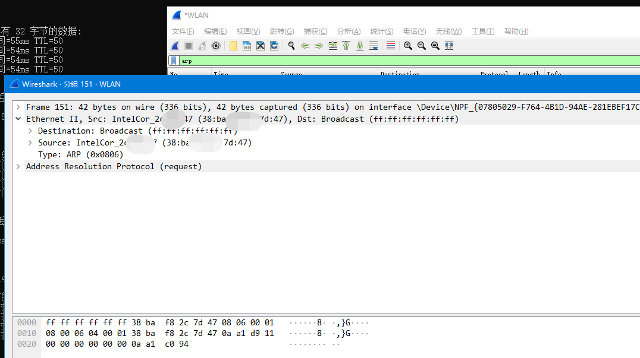Reset text to normal size icon

(435, 46)
